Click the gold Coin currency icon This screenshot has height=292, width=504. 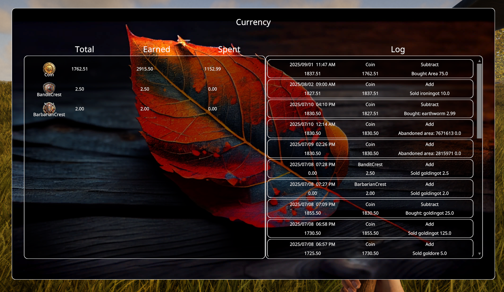[x=49, y=68]
